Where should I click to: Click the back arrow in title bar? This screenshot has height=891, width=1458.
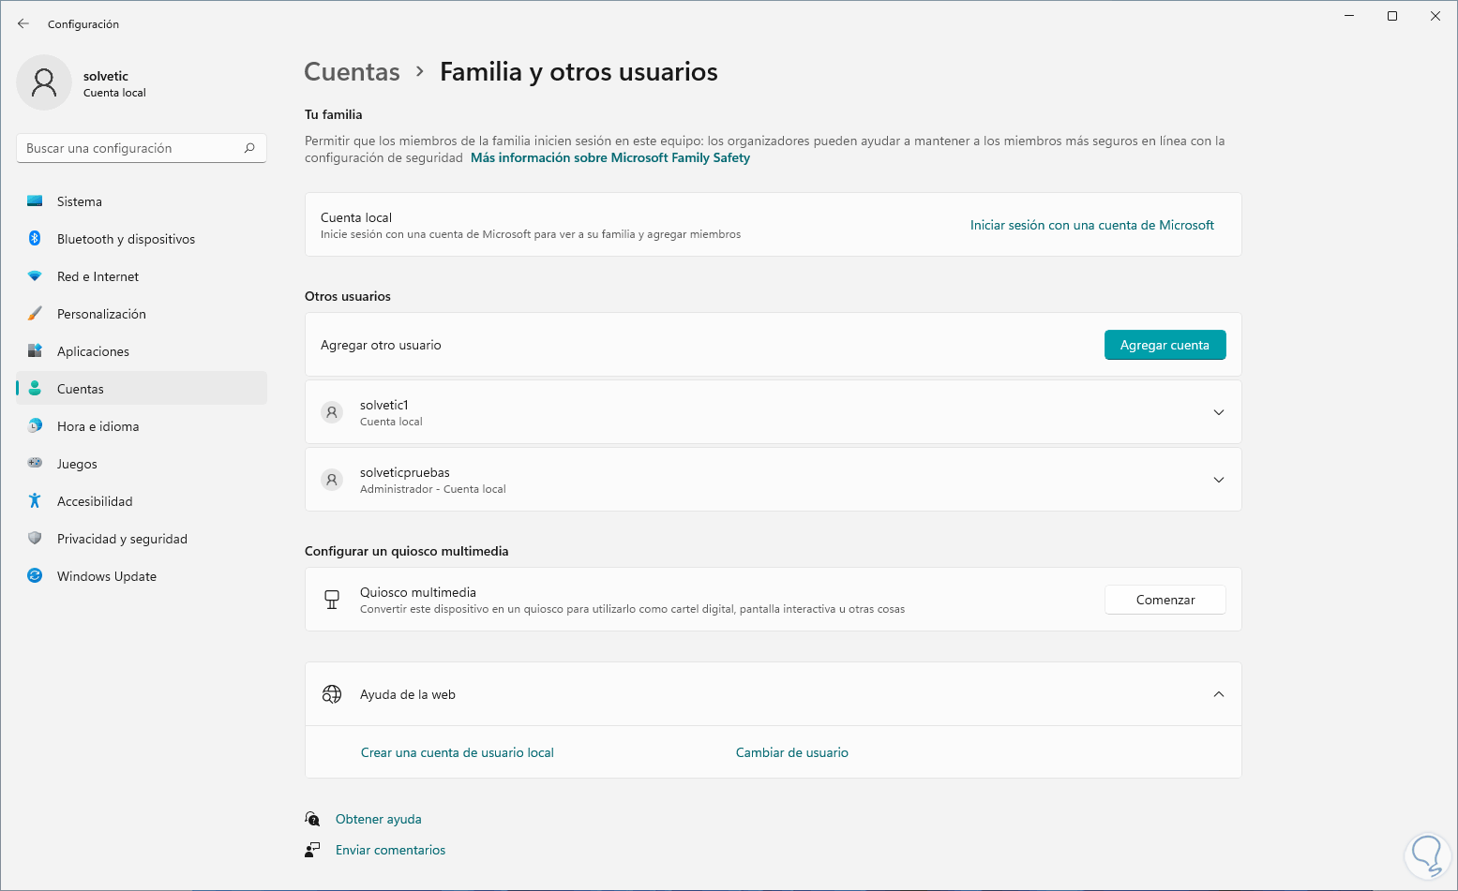point(23,24)
